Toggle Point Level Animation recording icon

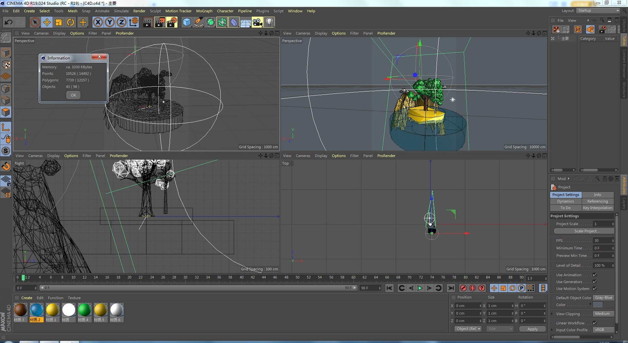[531, 288]
